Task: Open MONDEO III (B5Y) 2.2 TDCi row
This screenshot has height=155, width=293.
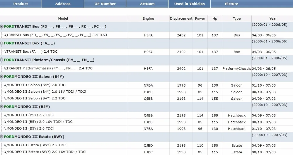Action: 30,115
